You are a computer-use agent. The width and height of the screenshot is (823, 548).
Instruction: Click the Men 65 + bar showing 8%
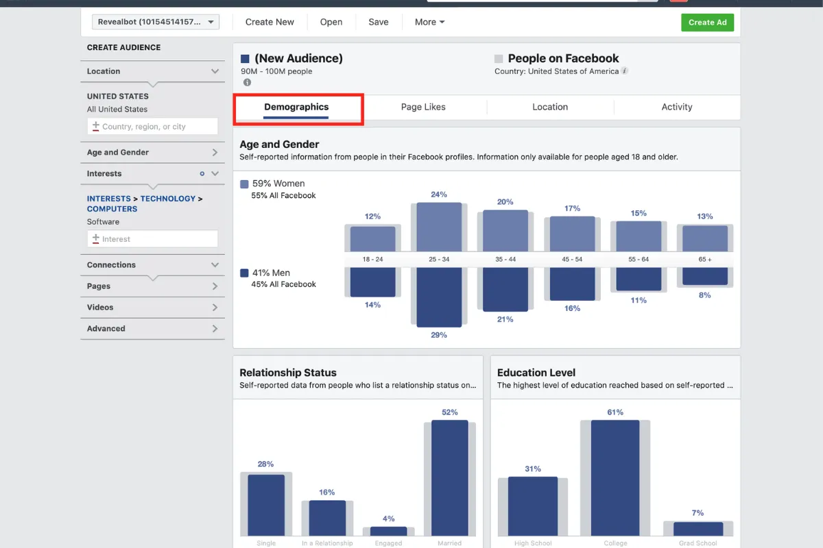705,276
